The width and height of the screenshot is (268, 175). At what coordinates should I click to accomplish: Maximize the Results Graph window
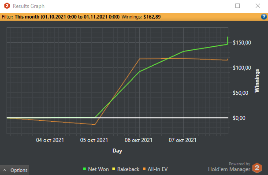[238, 6]
